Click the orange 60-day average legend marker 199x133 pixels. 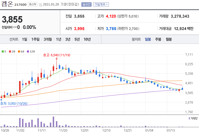pyautogui.click(x=19, y=51)
